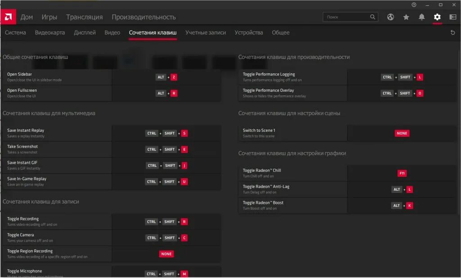461x278 pixels.
Task: Switch to Видеокарта settings tab
Action: tap(50, 33)
